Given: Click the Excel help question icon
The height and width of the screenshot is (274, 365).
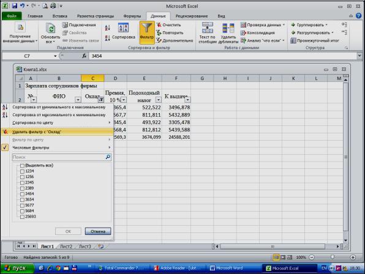Looking at the screenshot, I should [359, 16].
